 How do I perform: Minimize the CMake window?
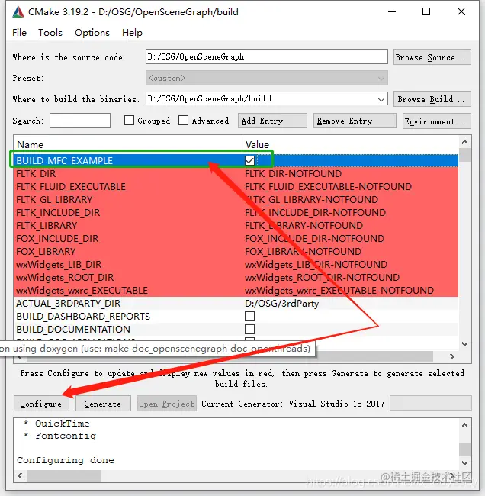pyautogui.click(x=392, y=12)
